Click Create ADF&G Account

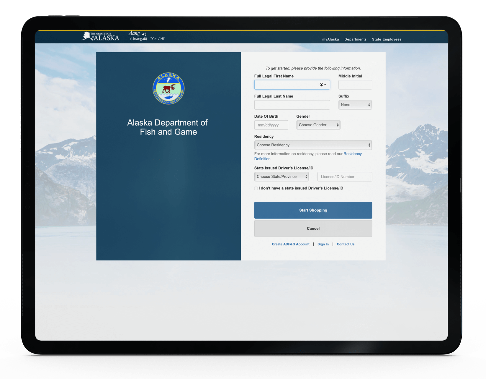[291, 244]
